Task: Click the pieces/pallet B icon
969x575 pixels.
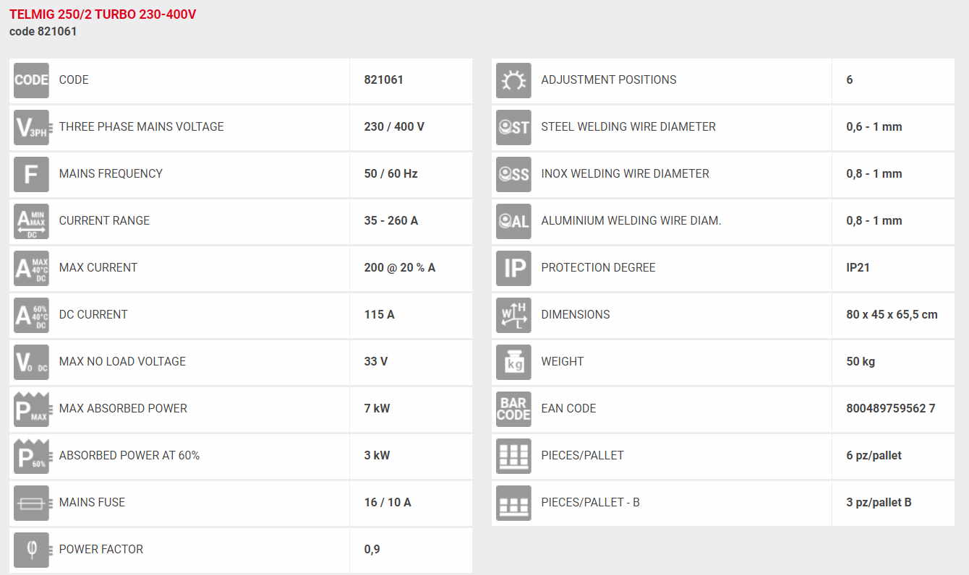Action: (x=513, y=503)
